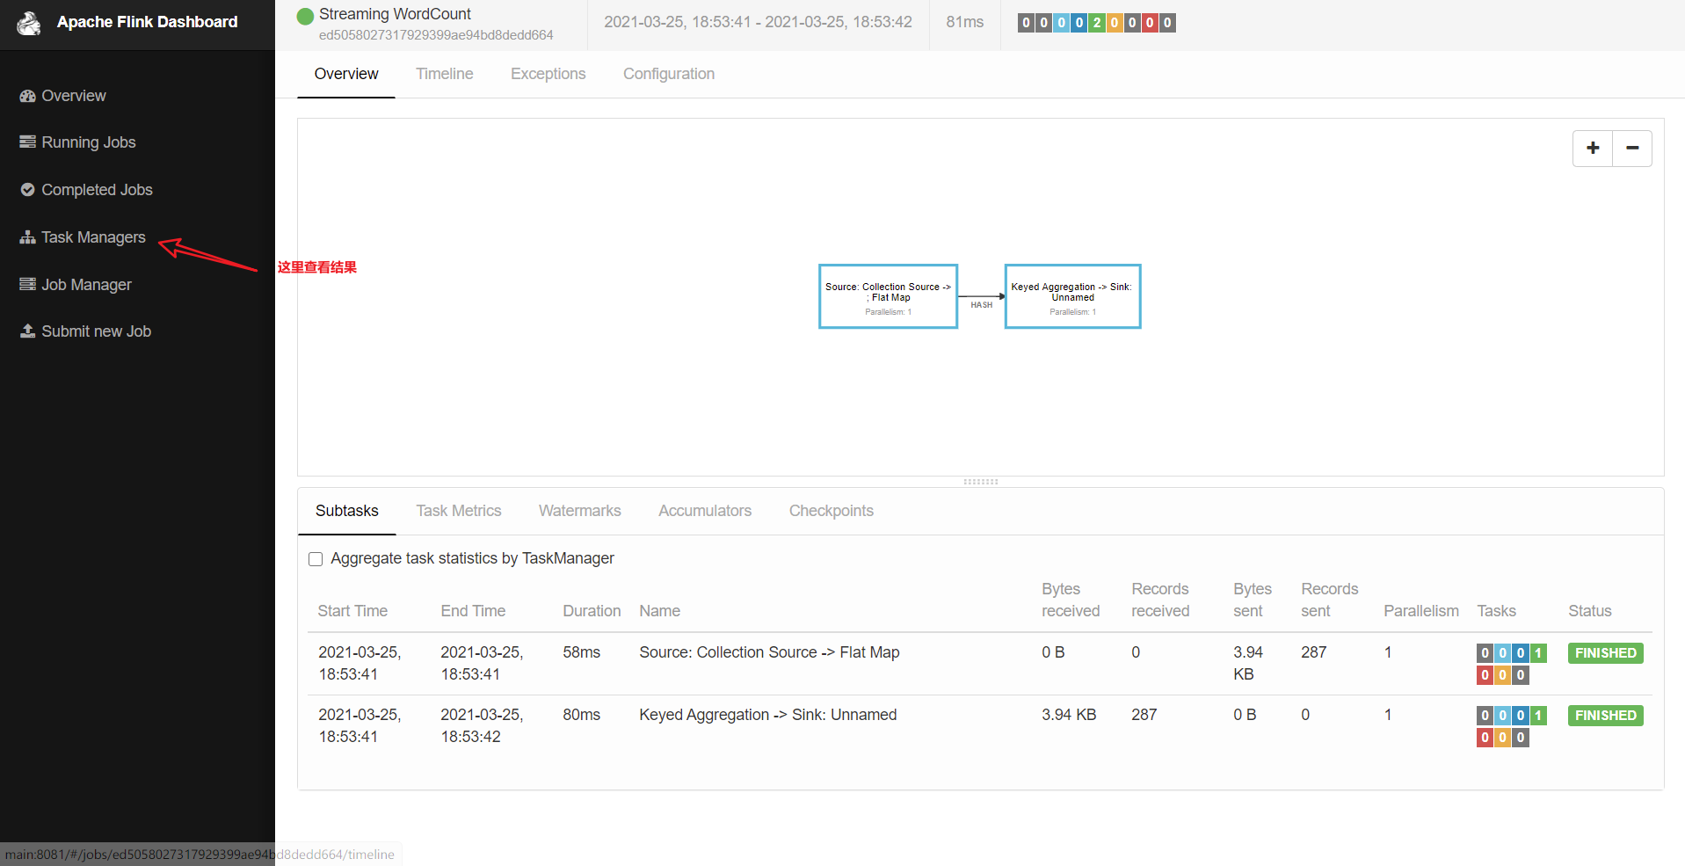The image size is (1685, 866).
Task: Open Task Managers page
Action: [93, 237]
